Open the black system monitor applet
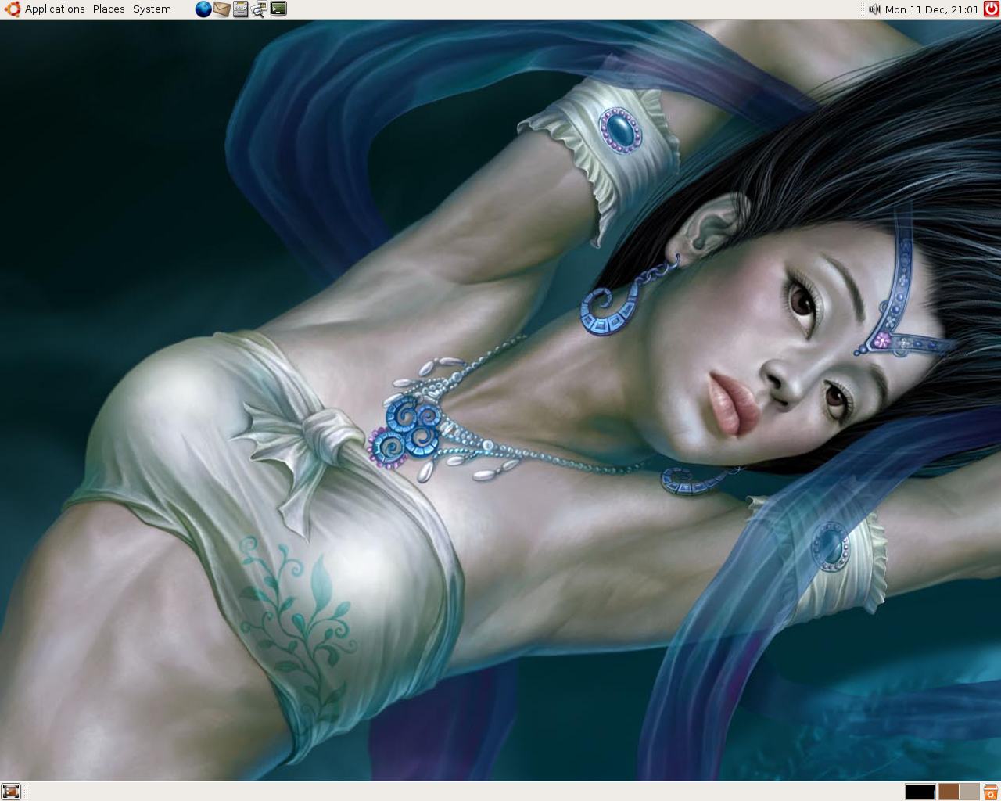The image size is (1001, 801). (920, 792)
